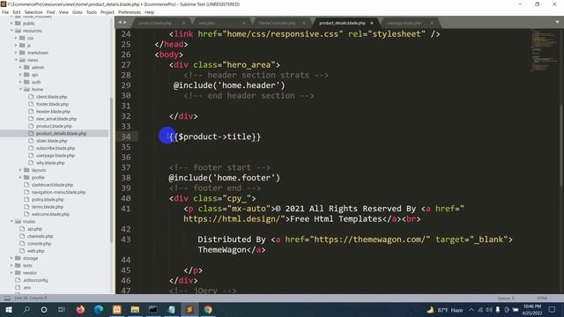Open the .editorconfig file in the sidebar

pyautogui.click(x=35, y=280)
